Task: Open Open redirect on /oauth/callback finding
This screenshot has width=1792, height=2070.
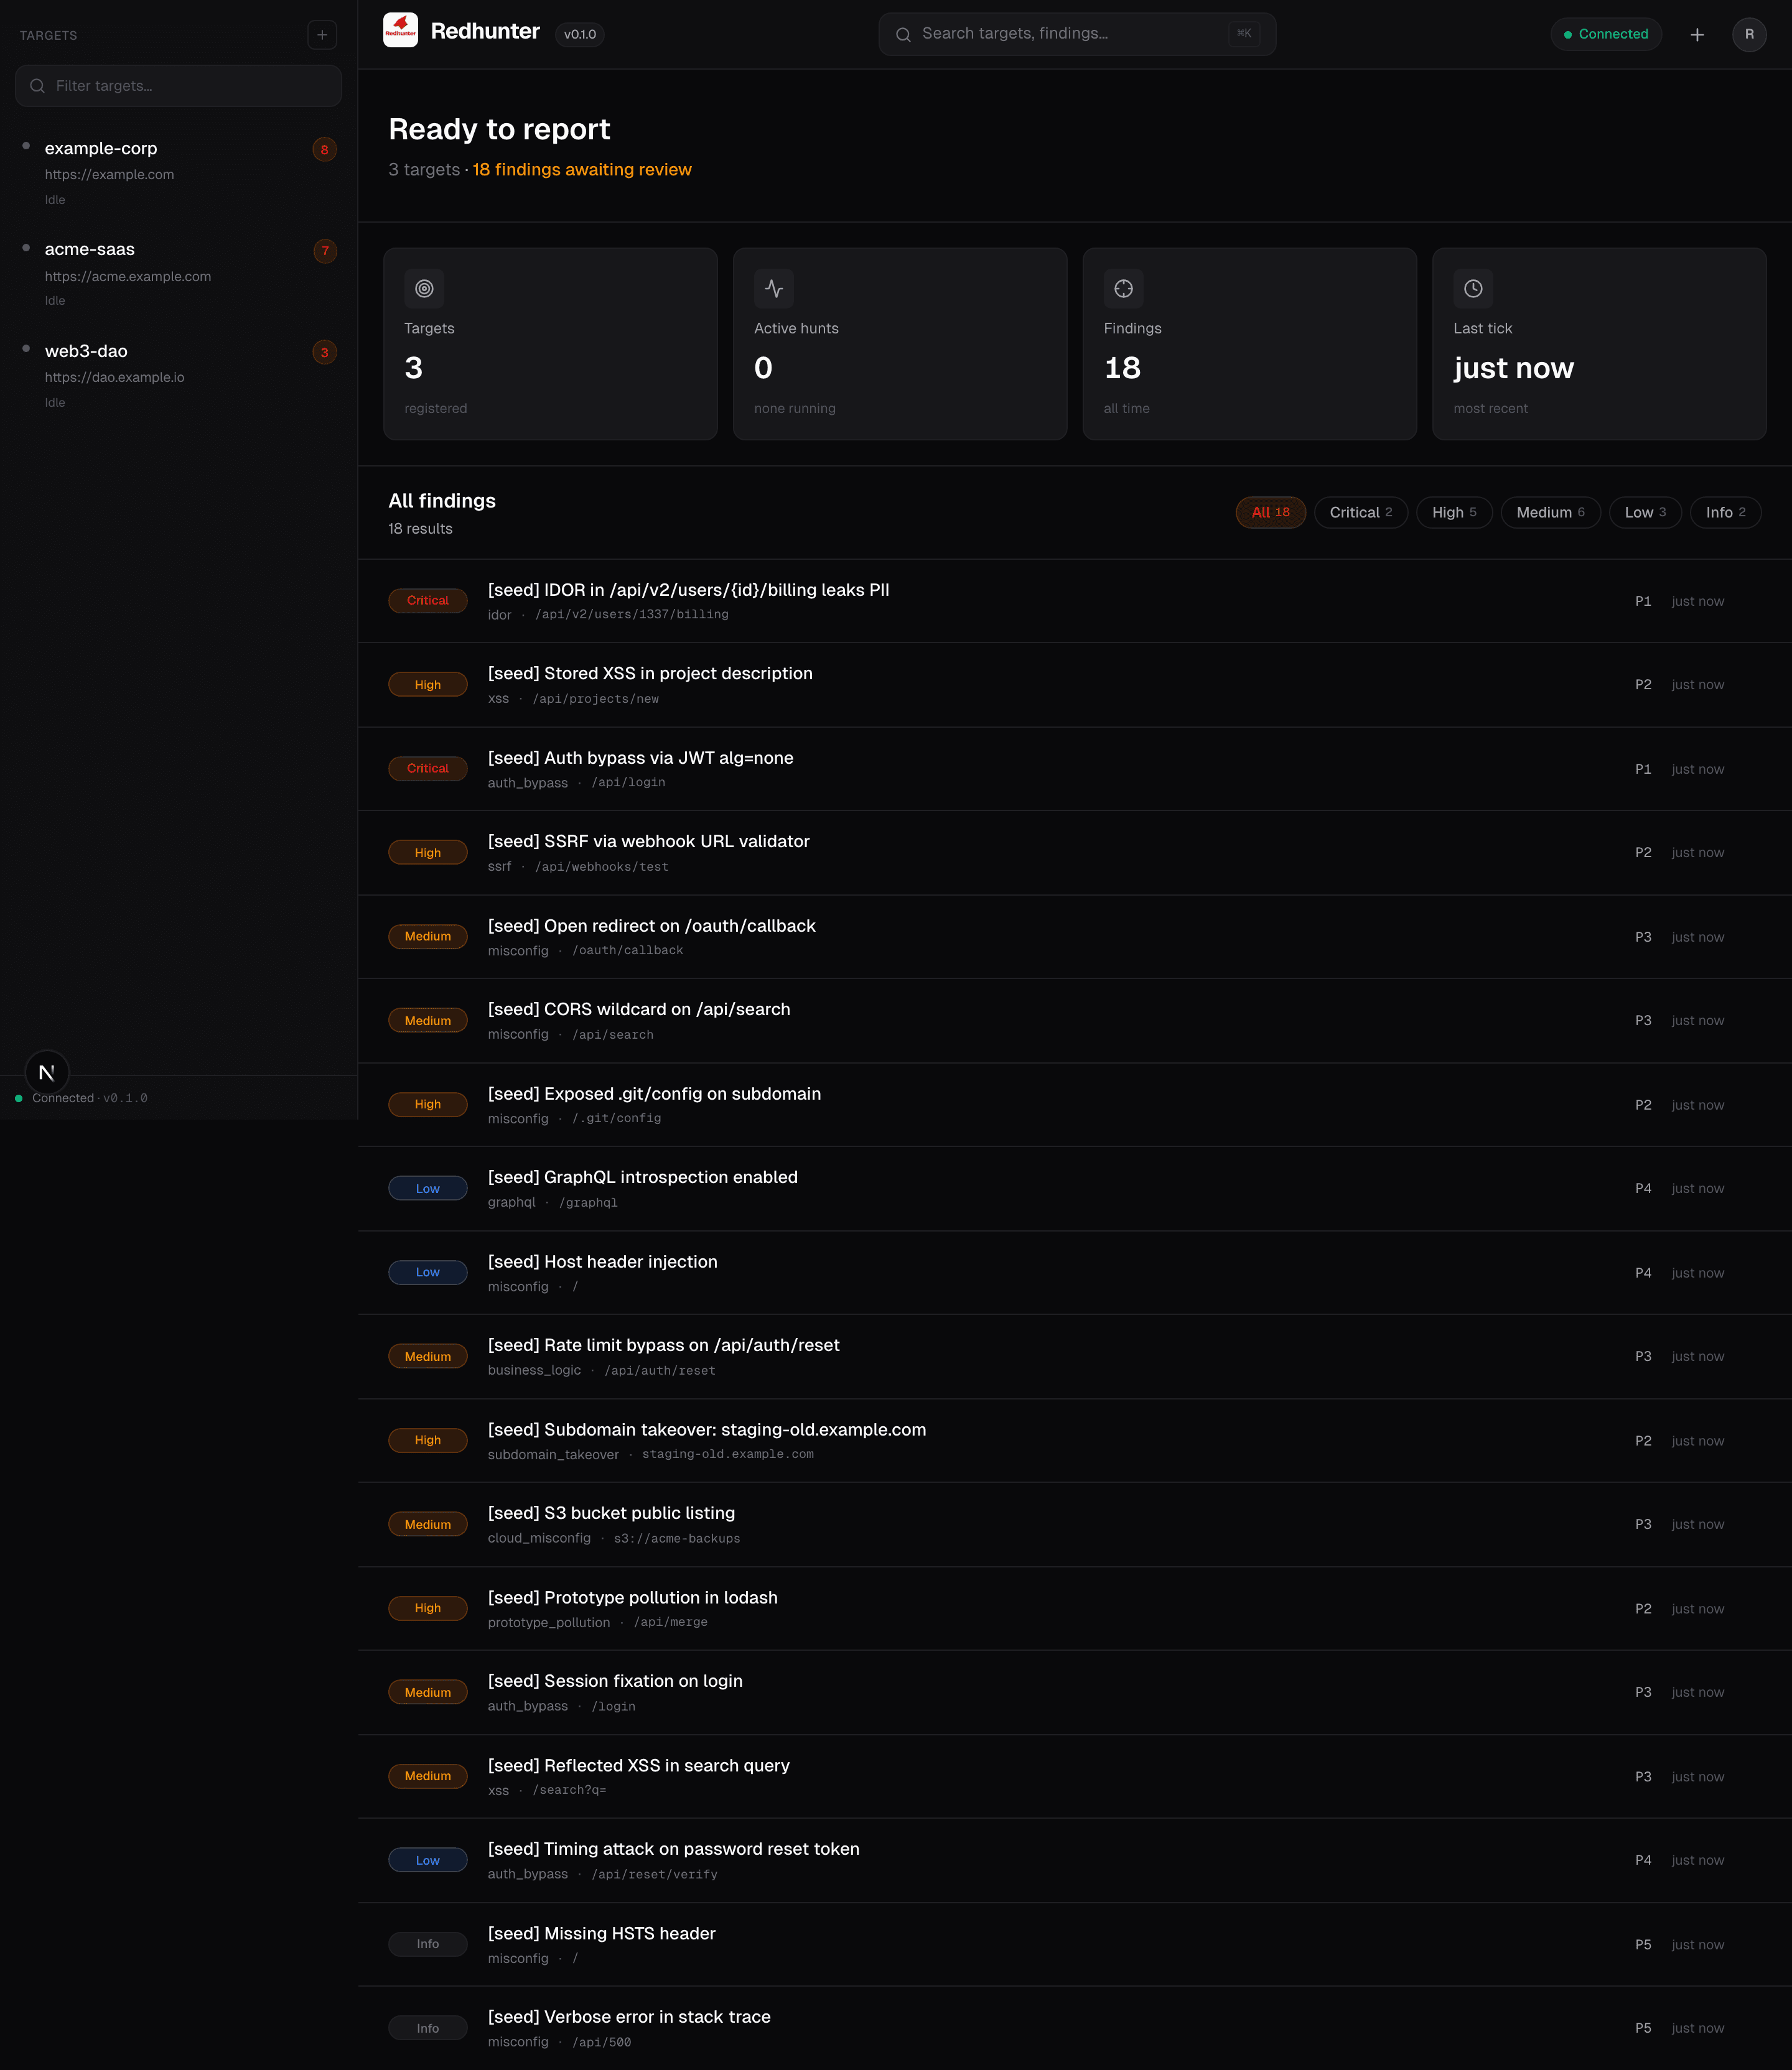Action: coord(1074,937)
